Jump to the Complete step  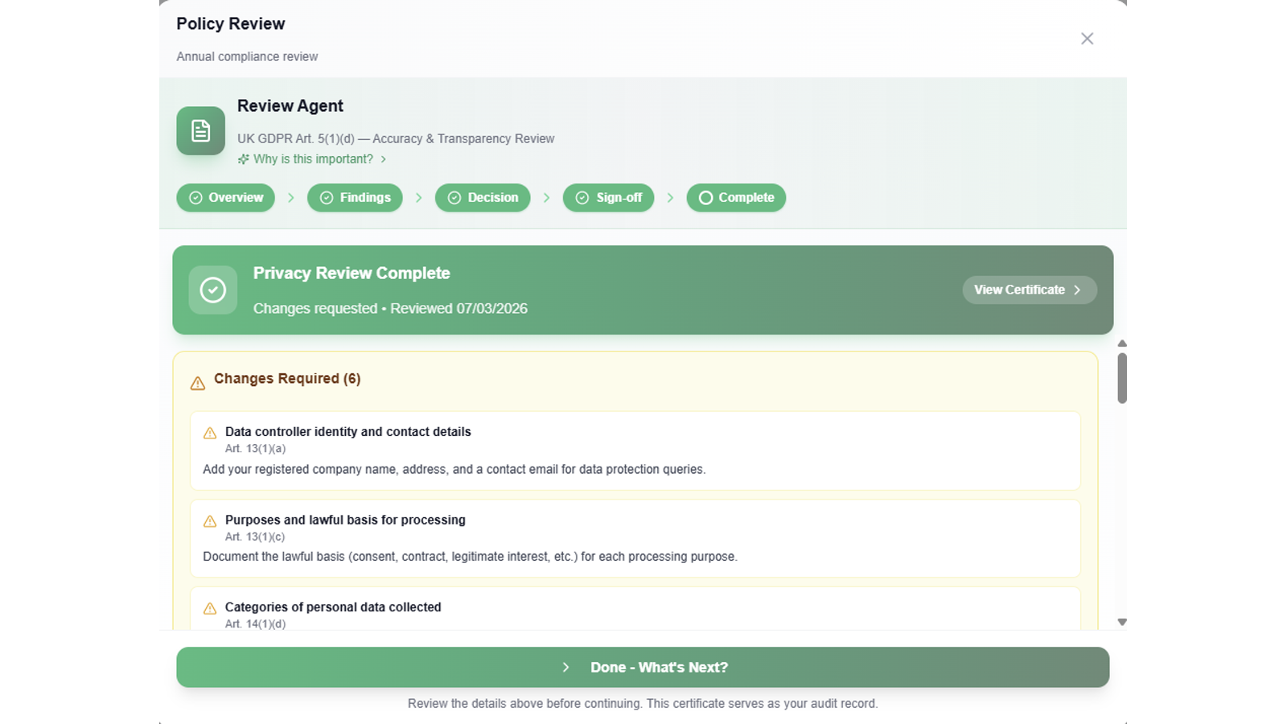coord(736,198)
